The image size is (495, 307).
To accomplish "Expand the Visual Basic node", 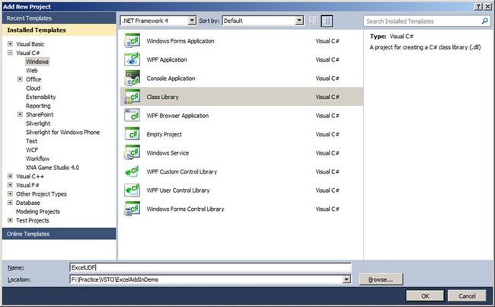I will [x=10, y=44].
